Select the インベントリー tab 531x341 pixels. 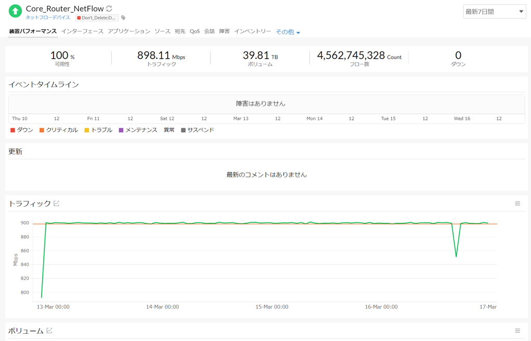[x=252, y=32]
